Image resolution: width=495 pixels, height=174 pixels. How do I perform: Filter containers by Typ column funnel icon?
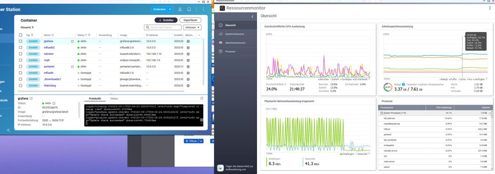click(33, 35)
